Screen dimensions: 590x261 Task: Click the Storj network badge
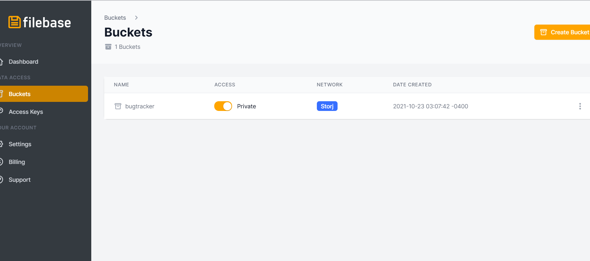click(x=327, y=106)
